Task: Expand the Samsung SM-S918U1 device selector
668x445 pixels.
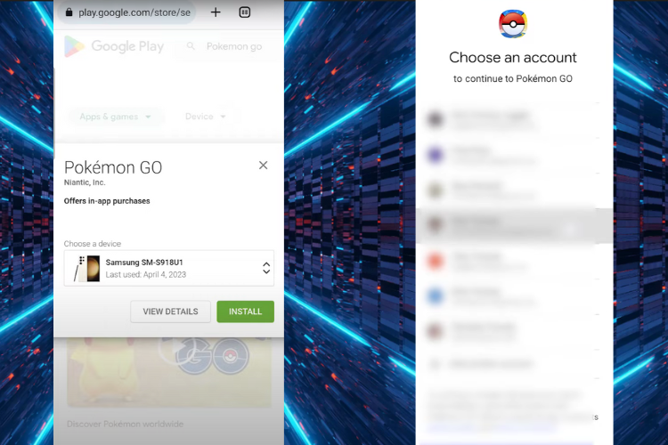Action: (x=169, y=268)
